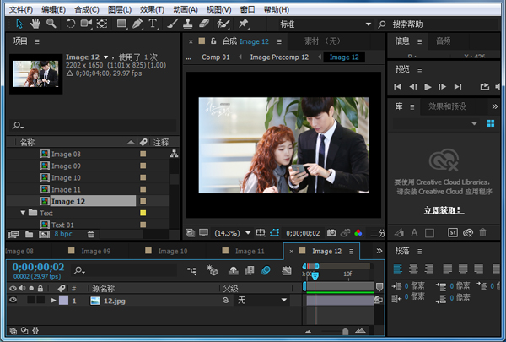Open Graph Editor in timeline
Image resolution: width=506 pixels, height=342 pixels.
(286, 270)
